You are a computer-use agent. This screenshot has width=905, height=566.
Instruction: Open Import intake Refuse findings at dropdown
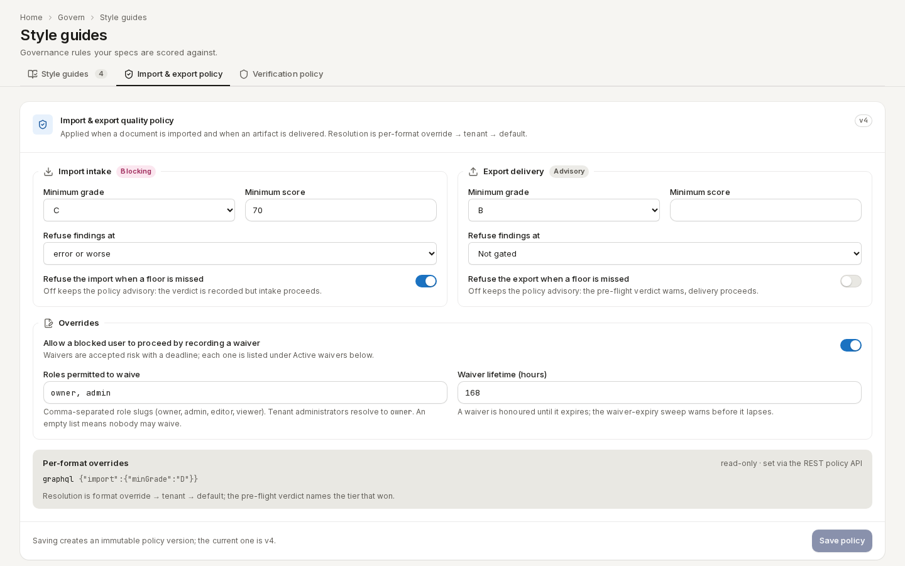point(240,253)
